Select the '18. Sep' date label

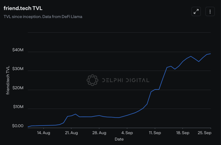(x=183, y=133)
